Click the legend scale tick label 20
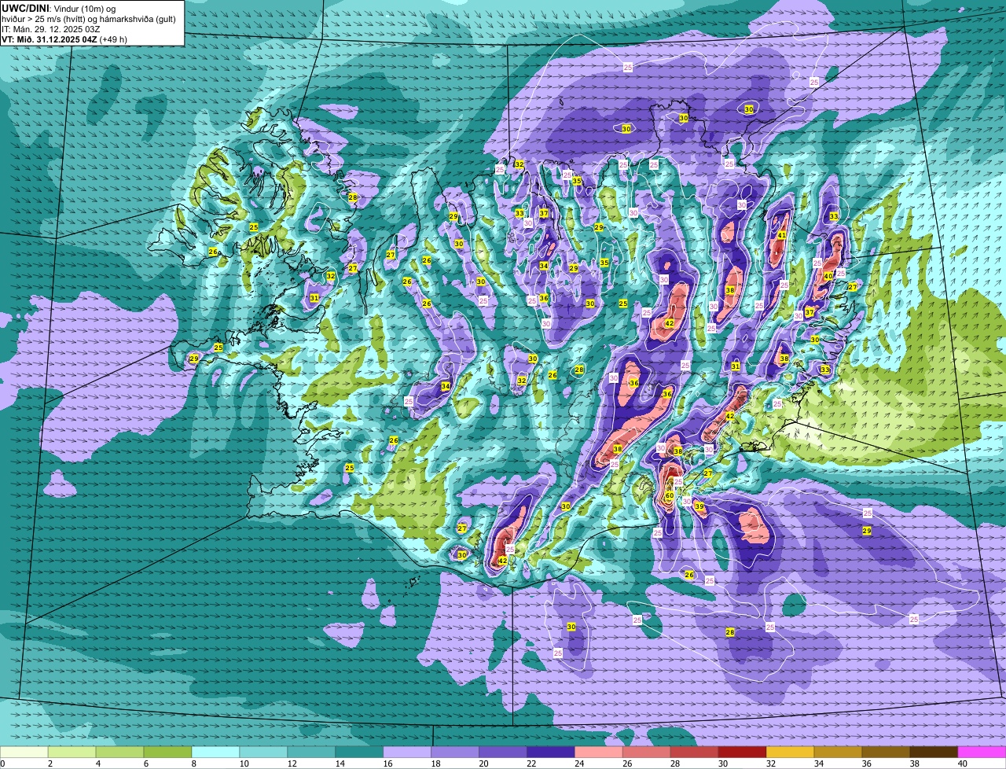Viewport: 1006px width, 769px height. tap(483, 763)
